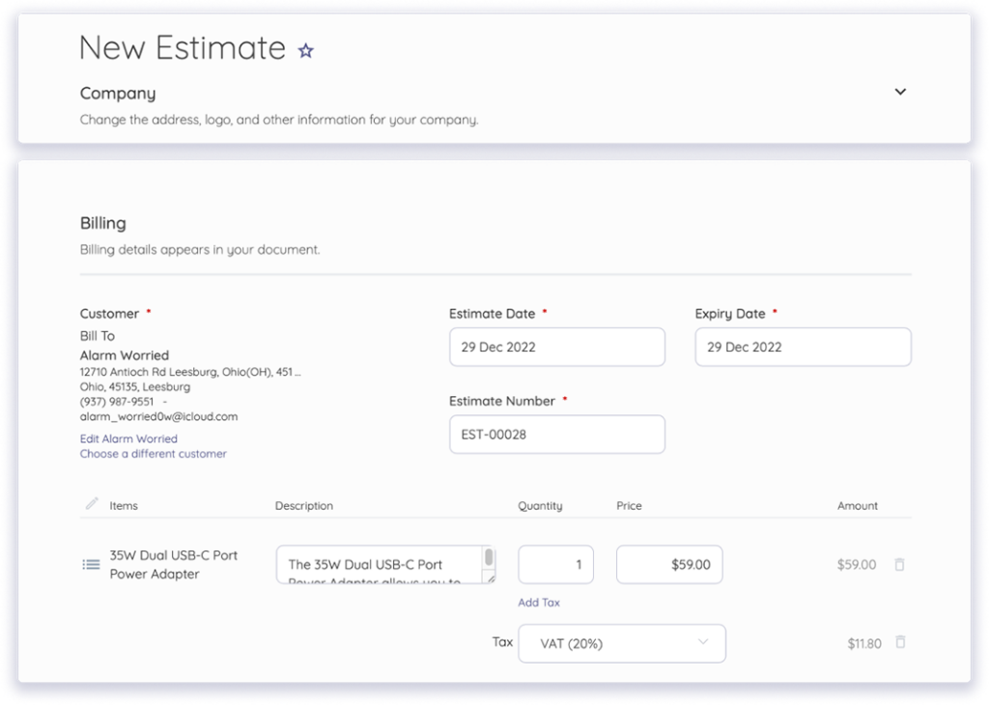Screen dimensions: 989x705
Task: Edit the EST-00028 estimate number
Action: click(556, 435)
